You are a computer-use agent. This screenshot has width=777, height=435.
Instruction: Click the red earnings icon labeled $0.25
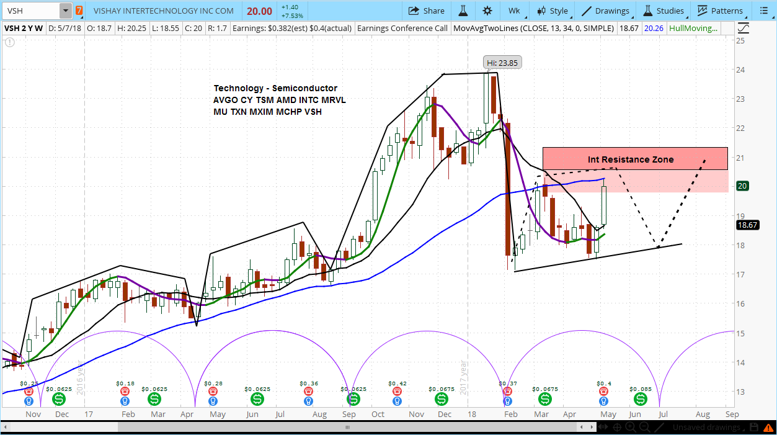(x=29, y=392)
